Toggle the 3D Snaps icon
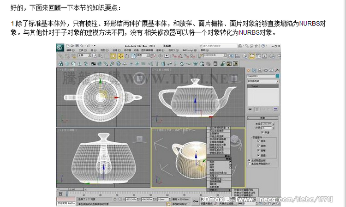Image resolution: width=346 pixels, height=207 pixels. (x=174, y=56)
